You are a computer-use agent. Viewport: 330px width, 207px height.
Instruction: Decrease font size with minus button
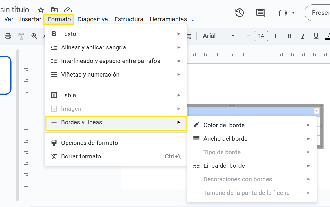coord(249,36)
